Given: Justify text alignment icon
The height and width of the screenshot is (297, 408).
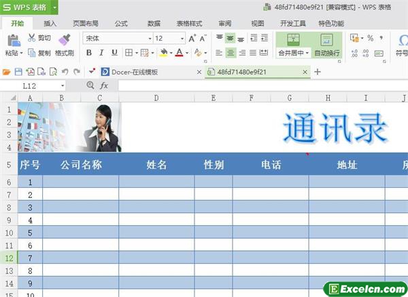Looking at the screenshot, I should coord(253,53).
